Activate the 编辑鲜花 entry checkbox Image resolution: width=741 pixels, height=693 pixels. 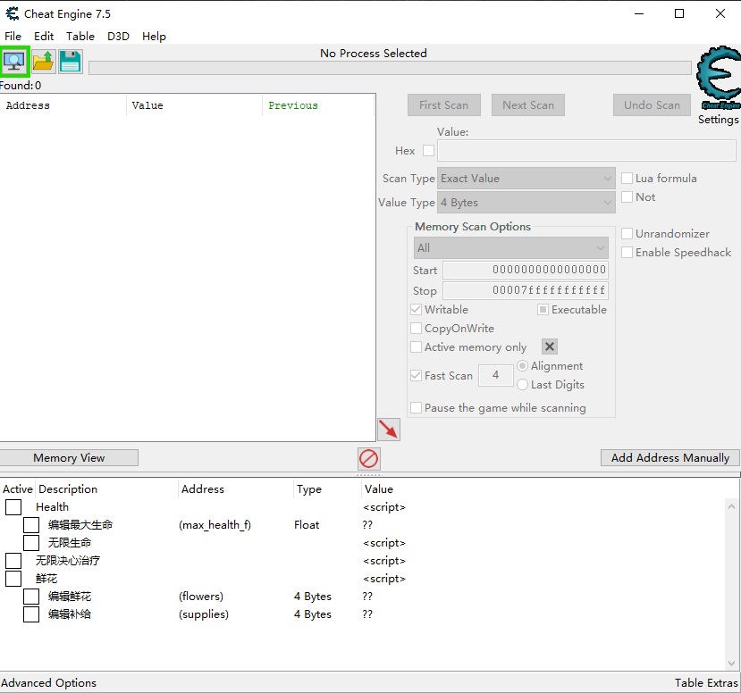[31, 597]
